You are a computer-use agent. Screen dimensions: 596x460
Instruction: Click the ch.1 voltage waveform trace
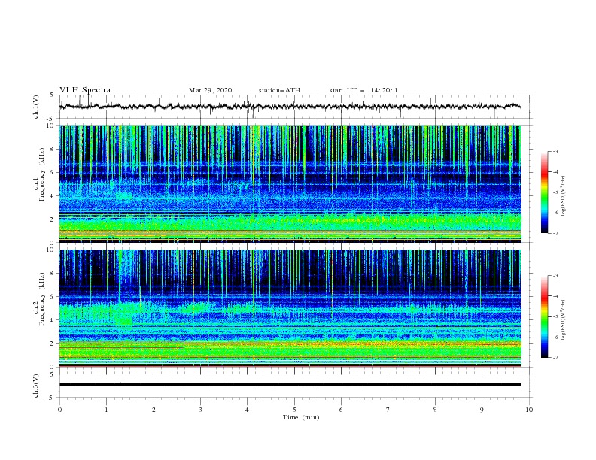(x=290, y=107)
